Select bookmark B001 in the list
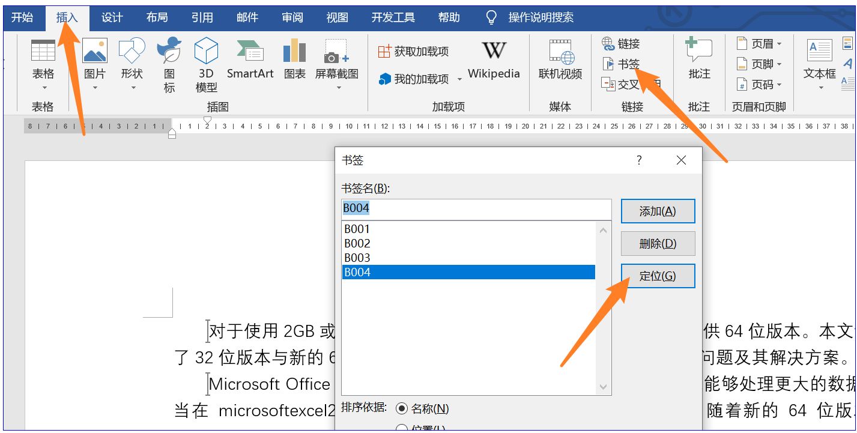 click(468, 229)
